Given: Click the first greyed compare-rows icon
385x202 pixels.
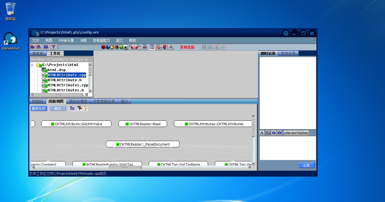Looking at the screenshot, I should click(x=204, y=47).
